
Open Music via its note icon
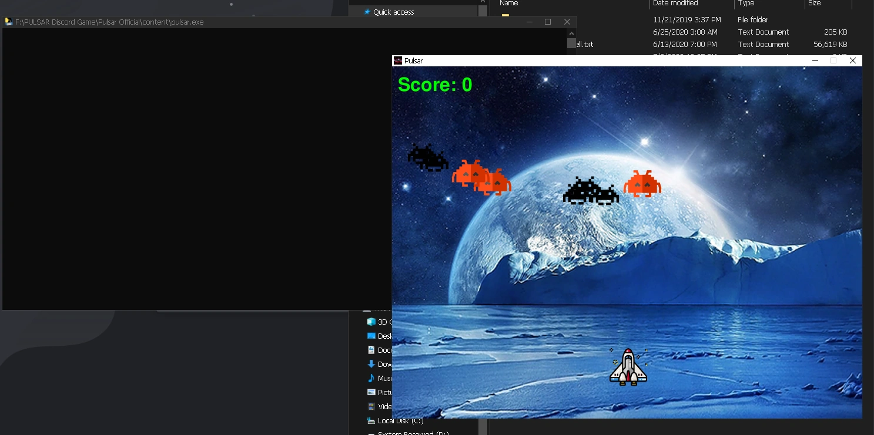click(371, 378)
